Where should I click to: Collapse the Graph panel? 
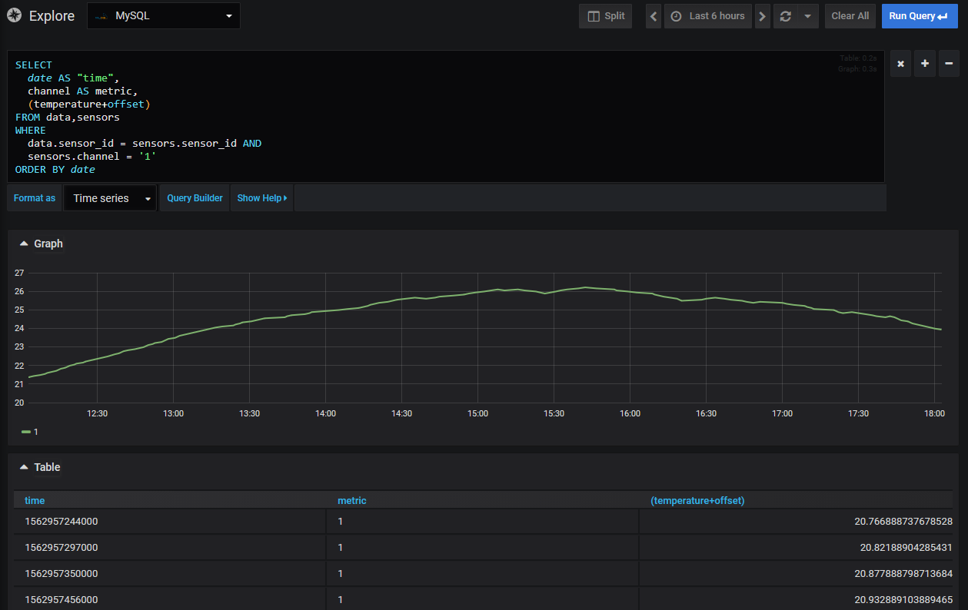[x=42, y=244]
